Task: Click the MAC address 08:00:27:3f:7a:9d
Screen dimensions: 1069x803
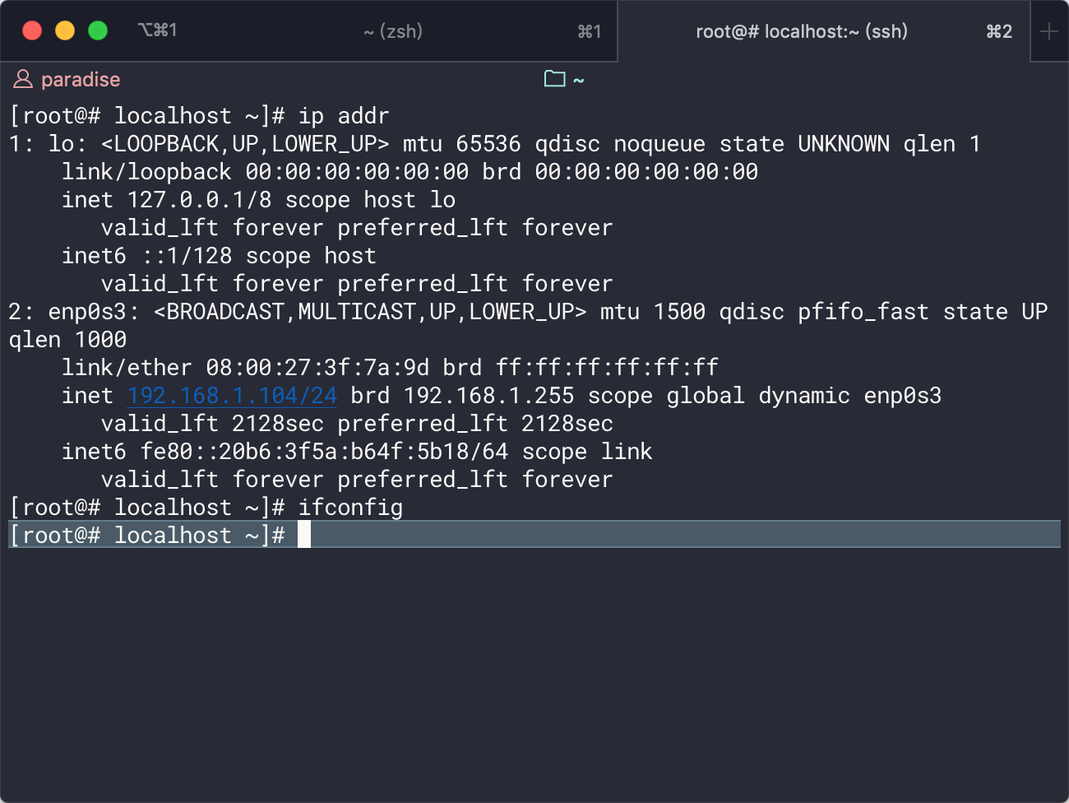Action: pos(317,368)
